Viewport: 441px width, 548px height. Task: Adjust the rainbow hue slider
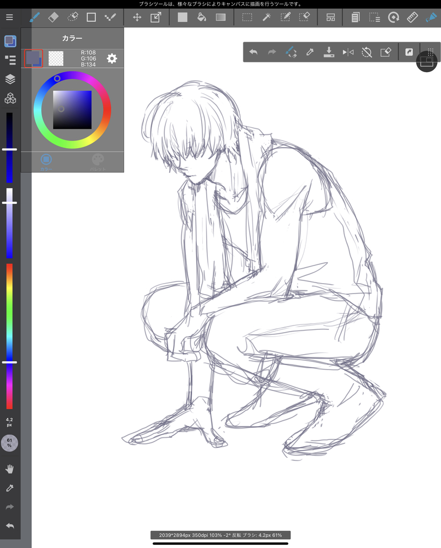(9, 336)
